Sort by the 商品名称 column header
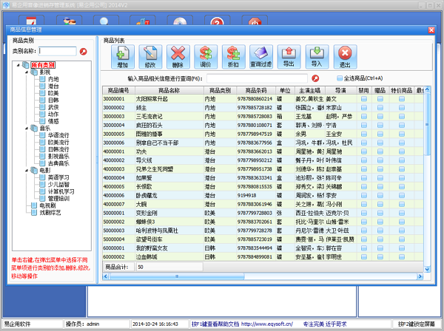 (x=169, y=90)
